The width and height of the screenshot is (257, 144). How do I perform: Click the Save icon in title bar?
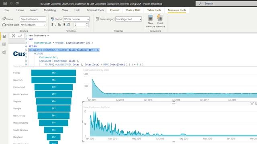[x=5, y=4]
